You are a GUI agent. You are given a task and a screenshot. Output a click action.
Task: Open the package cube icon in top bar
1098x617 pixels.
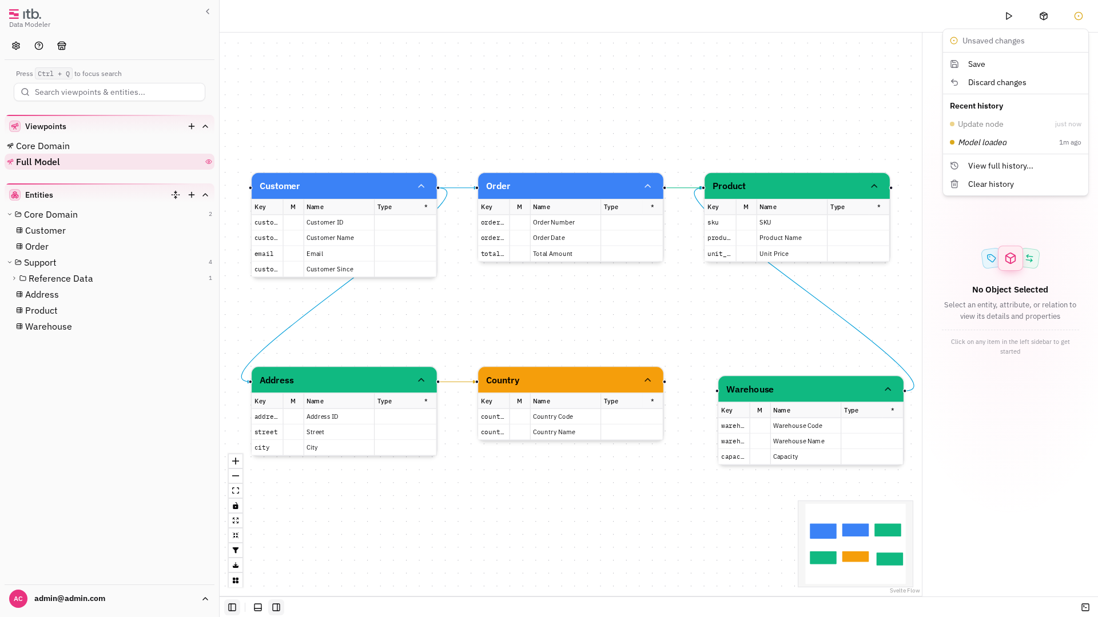click(1044, 16)
